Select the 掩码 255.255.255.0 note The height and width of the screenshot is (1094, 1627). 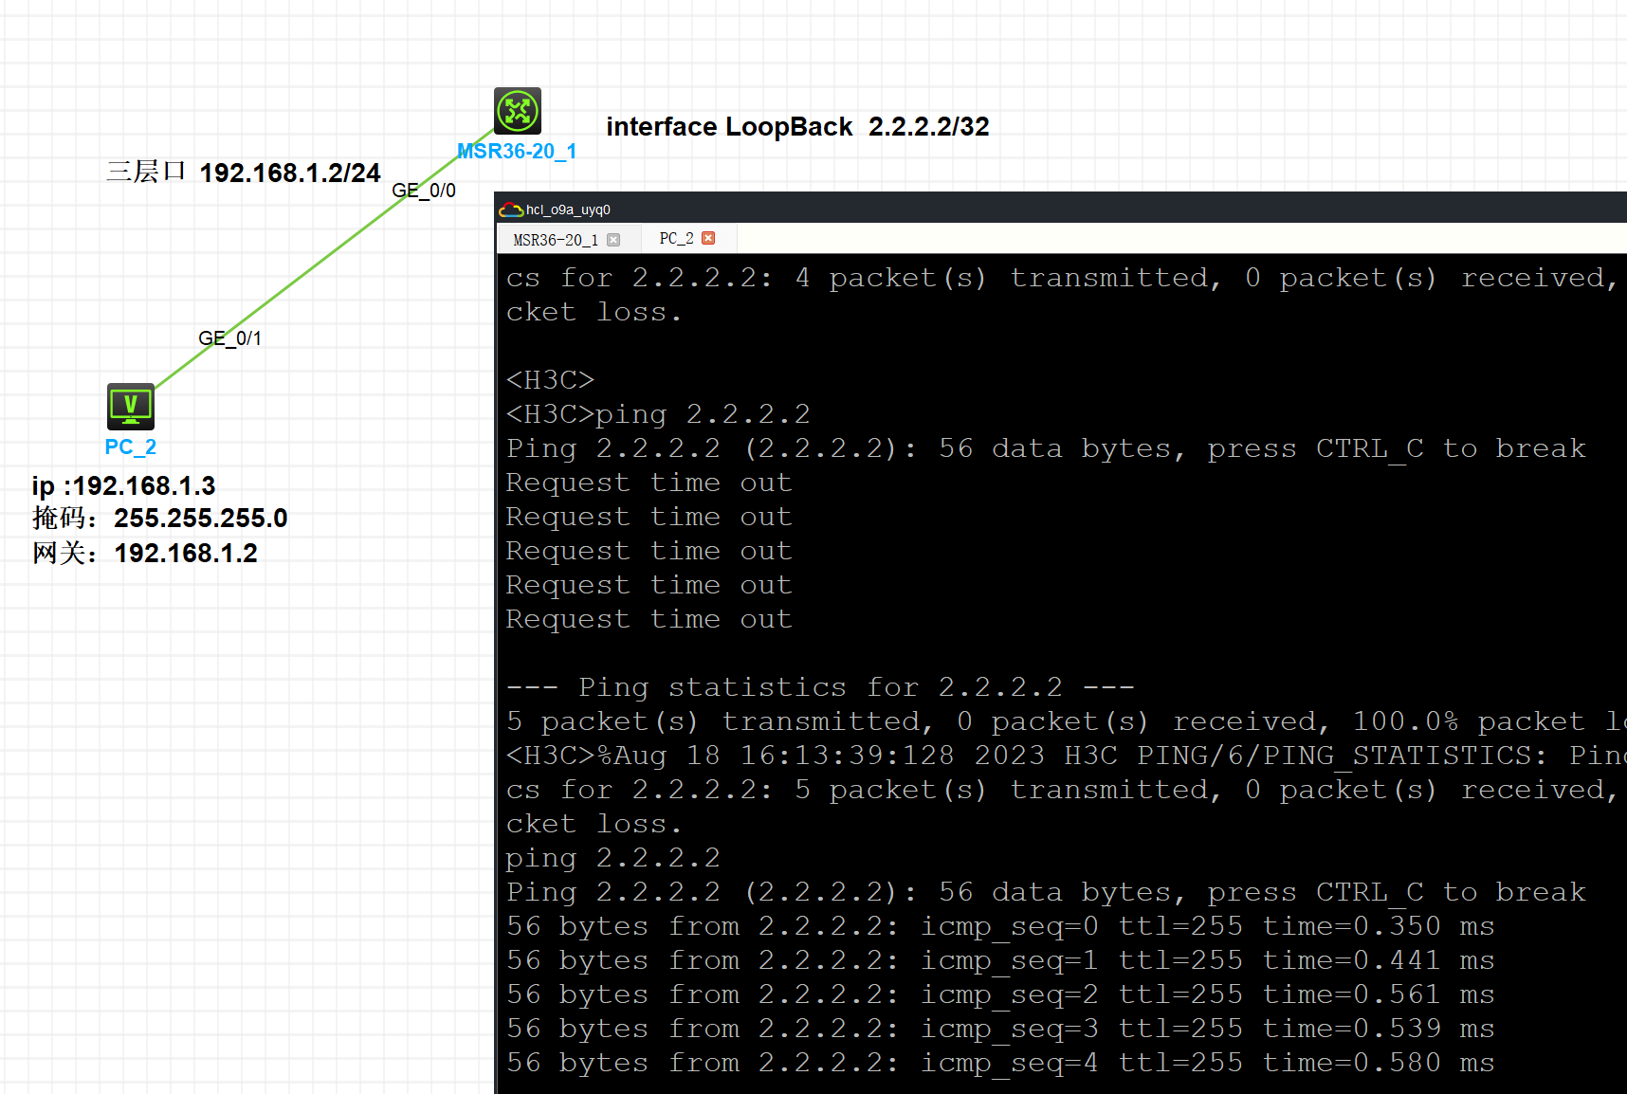pyautogui.click(x=159, y=519)
